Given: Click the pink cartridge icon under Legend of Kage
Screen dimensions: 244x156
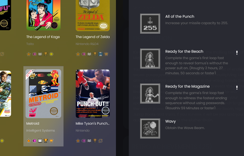Looking at the screenshot, I should tap(34, 54).
